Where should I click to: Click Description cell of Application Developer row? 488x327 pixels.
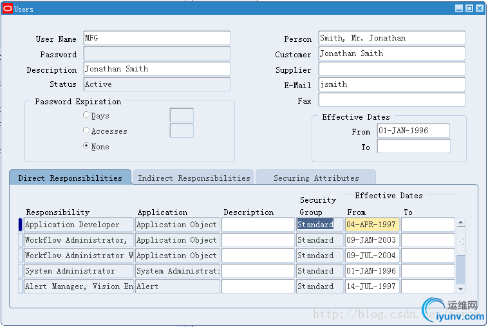258,225
